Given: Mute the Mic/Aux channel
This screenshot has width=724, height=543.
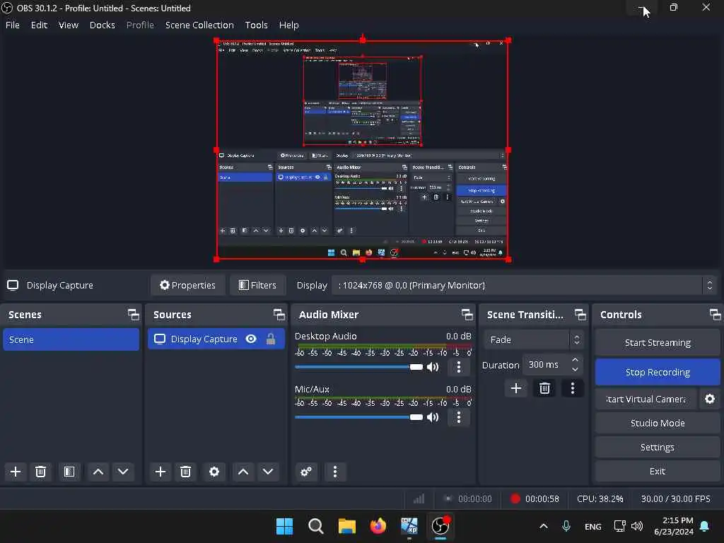Looking at the screenshot, I should point(433,417).
